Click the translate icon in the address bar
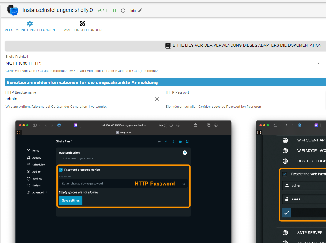The image size is (326, 243). coord(161,125)
